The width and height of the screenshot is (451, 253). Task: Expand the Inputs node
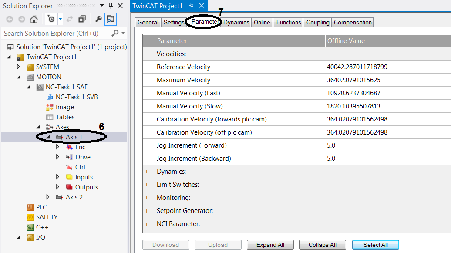pyautogui.click(x=57, y=177)
